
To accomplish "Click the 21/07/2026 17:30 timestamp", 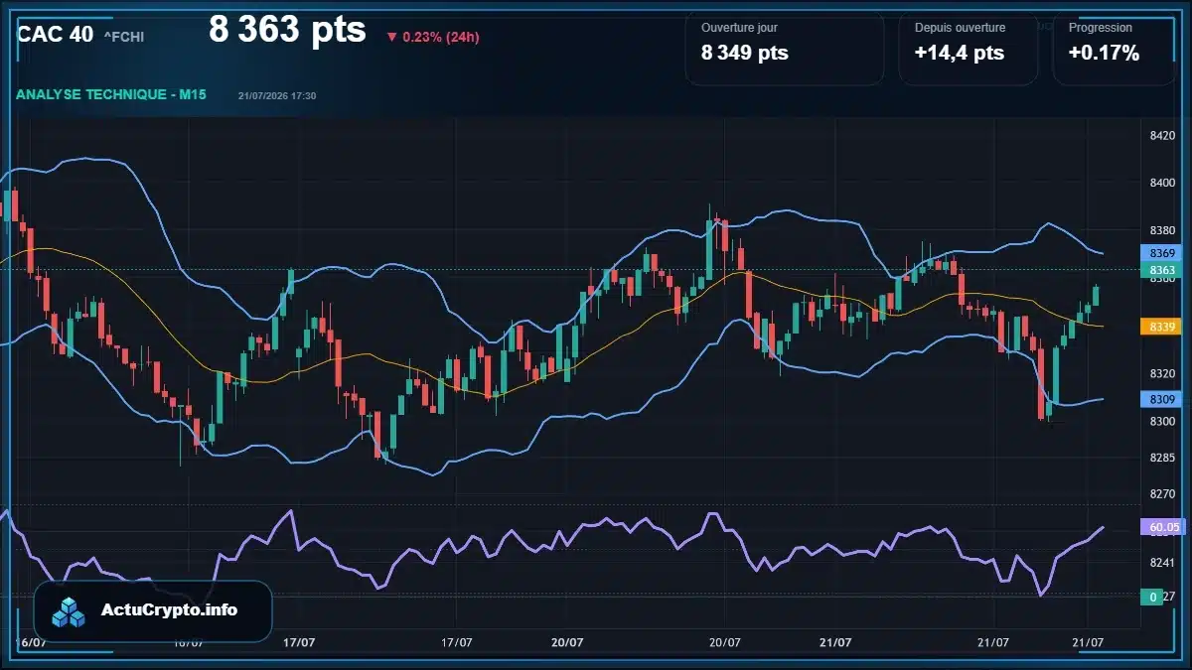I will [x=277, y=96].
